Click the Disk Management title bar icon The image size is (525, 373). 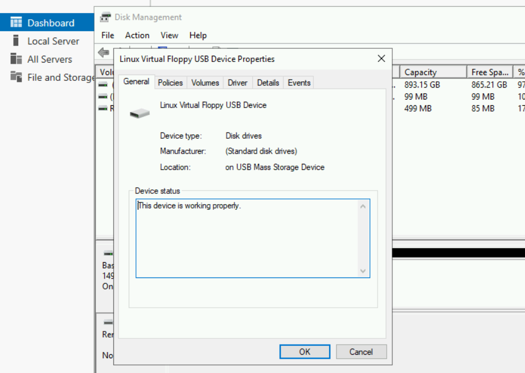coord(105,17)
